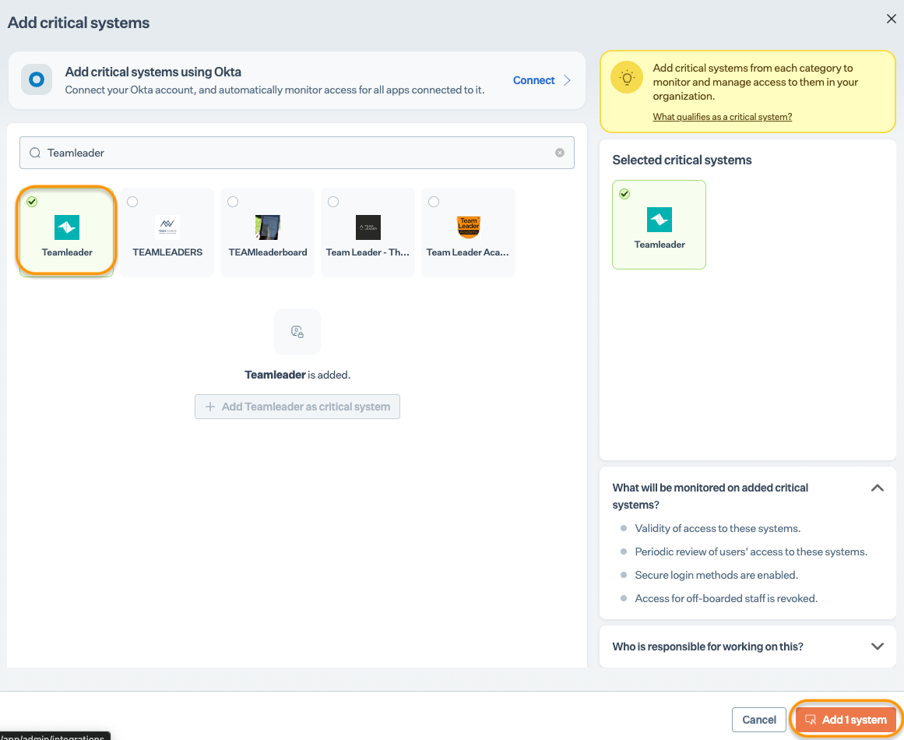Click the lightbulb tip icon
904x740 pixels.
pyautogui.click(x=627, y=77)
